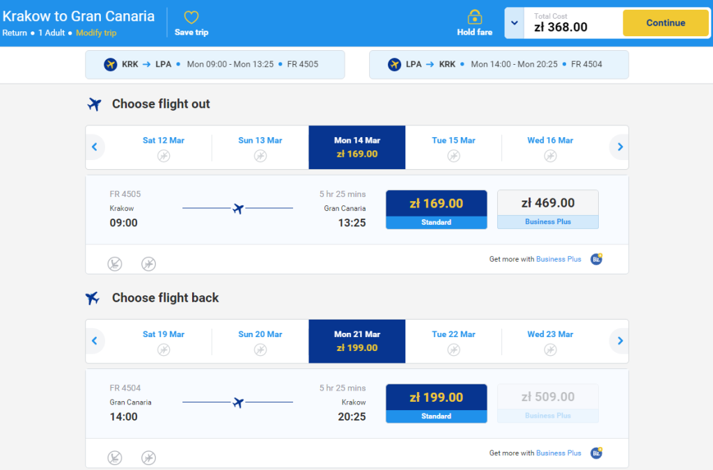The width and height of the screenshot is (713, 470).
Task: Select the zł 169.00 Standard outbound fare
Action: 436,210
